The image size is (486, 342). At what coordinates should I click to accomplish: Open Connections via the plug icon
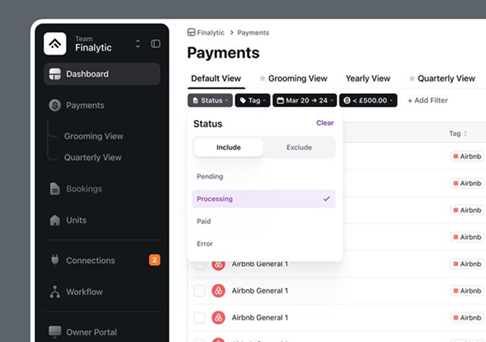pyautogui.click(x=55, y=261)
